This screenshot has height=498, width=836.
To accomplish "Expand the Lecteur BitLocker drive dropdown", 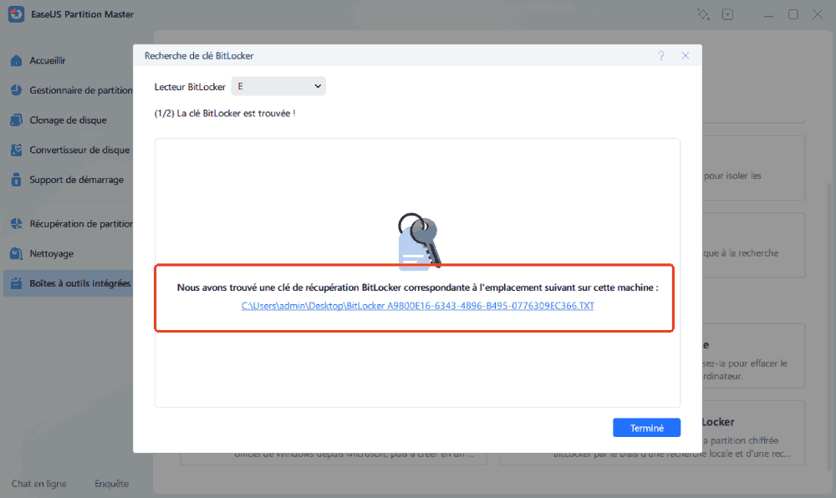I will click(x=278, y=86).
